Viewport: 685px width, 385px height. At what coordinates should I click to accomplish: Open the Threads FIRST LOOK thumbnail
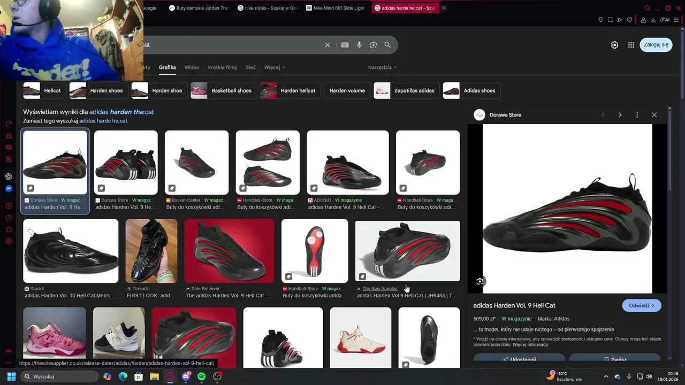151,251
